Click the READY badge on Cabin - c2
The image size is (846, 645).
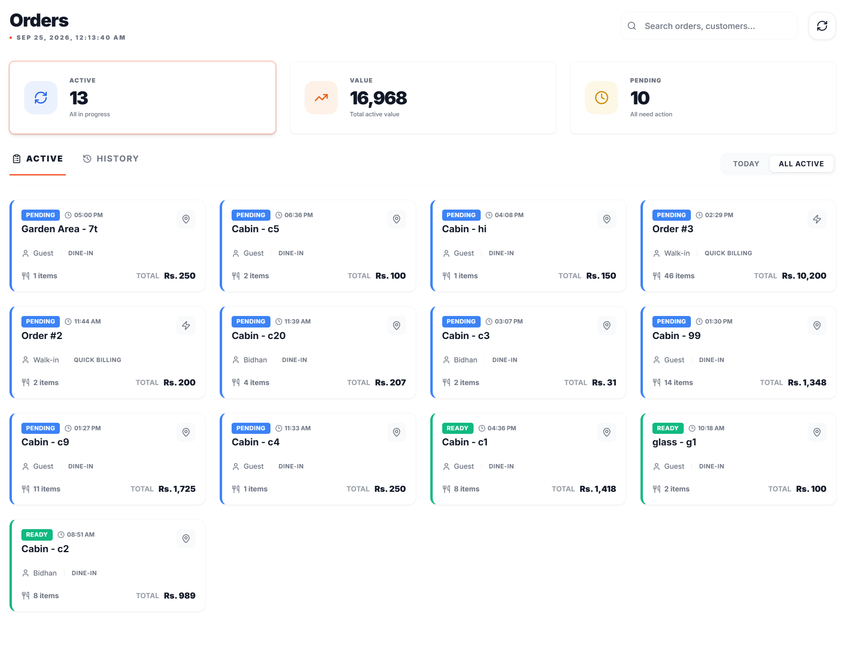(37, 535)
